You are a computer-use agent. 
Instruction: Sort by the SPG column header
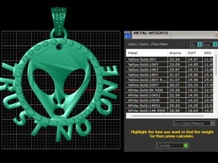point(208,53)
